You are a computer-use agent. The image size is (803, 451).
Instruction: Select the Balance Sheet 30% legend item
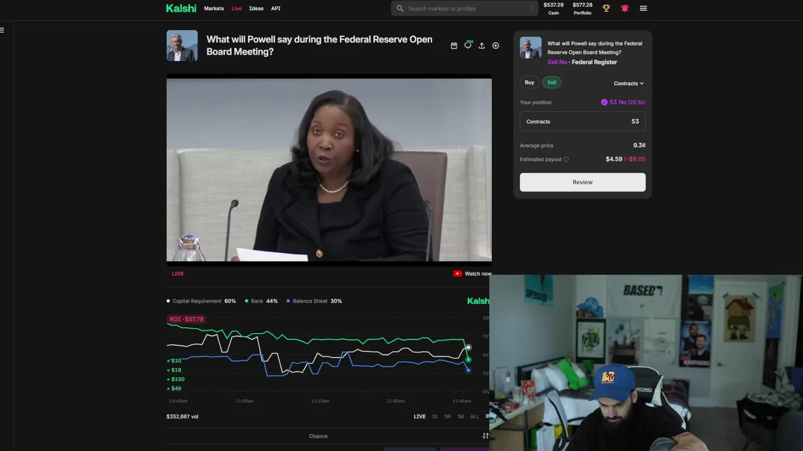[314, 301]
